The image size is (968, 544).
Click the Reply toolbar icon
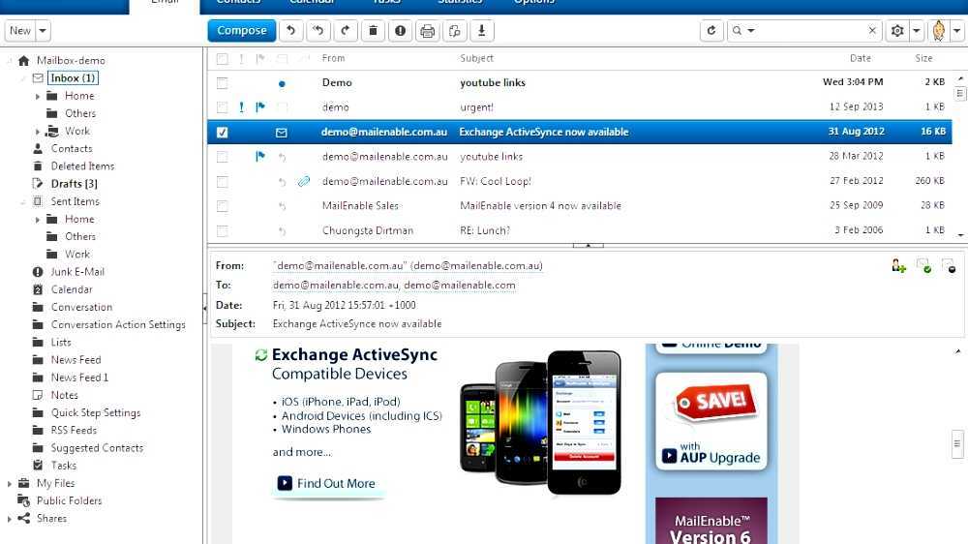290,30
